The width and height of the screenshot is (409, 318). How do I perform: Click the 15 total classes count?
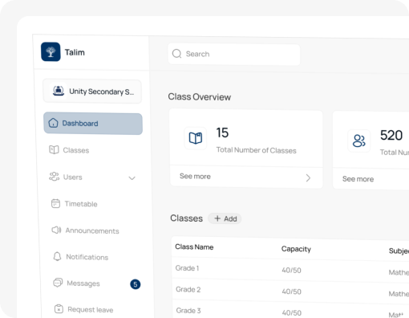click(222, 132)
